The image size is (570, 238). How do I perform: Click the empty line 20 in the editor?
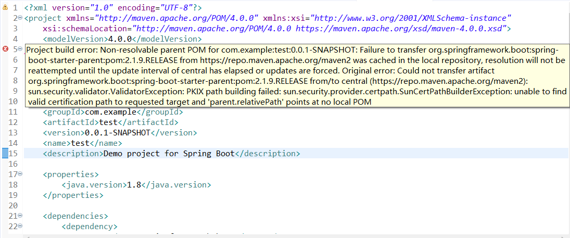tap(296, 206)
